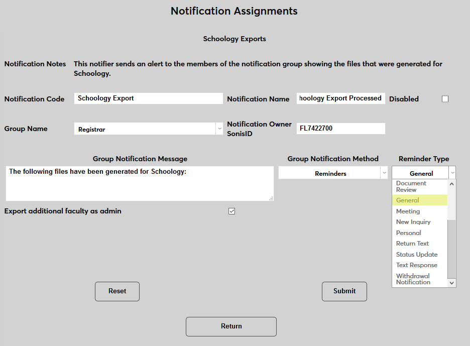Click the scroll-down arrow on the reminder list

451,283
